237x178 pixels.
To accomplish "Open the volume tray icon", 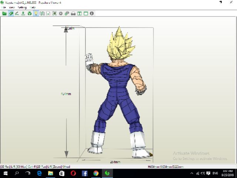I will [x=203, y=173].
